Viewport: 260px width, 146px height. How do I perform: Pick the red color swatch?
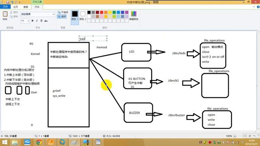click(x=102, y=13)
